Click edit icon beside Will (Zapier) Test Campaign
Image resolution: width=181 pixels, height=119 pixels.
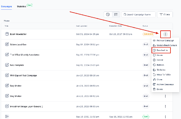click(x=7, y=75)
